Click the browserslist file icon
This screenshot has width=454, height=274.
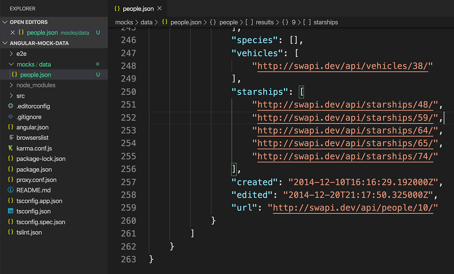(x=11, y=137)
